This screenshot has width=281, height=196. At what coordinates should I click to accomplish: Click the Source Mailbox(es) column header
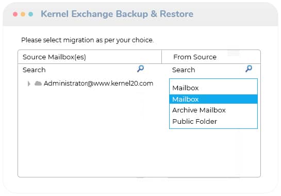(x=90, y=57)
